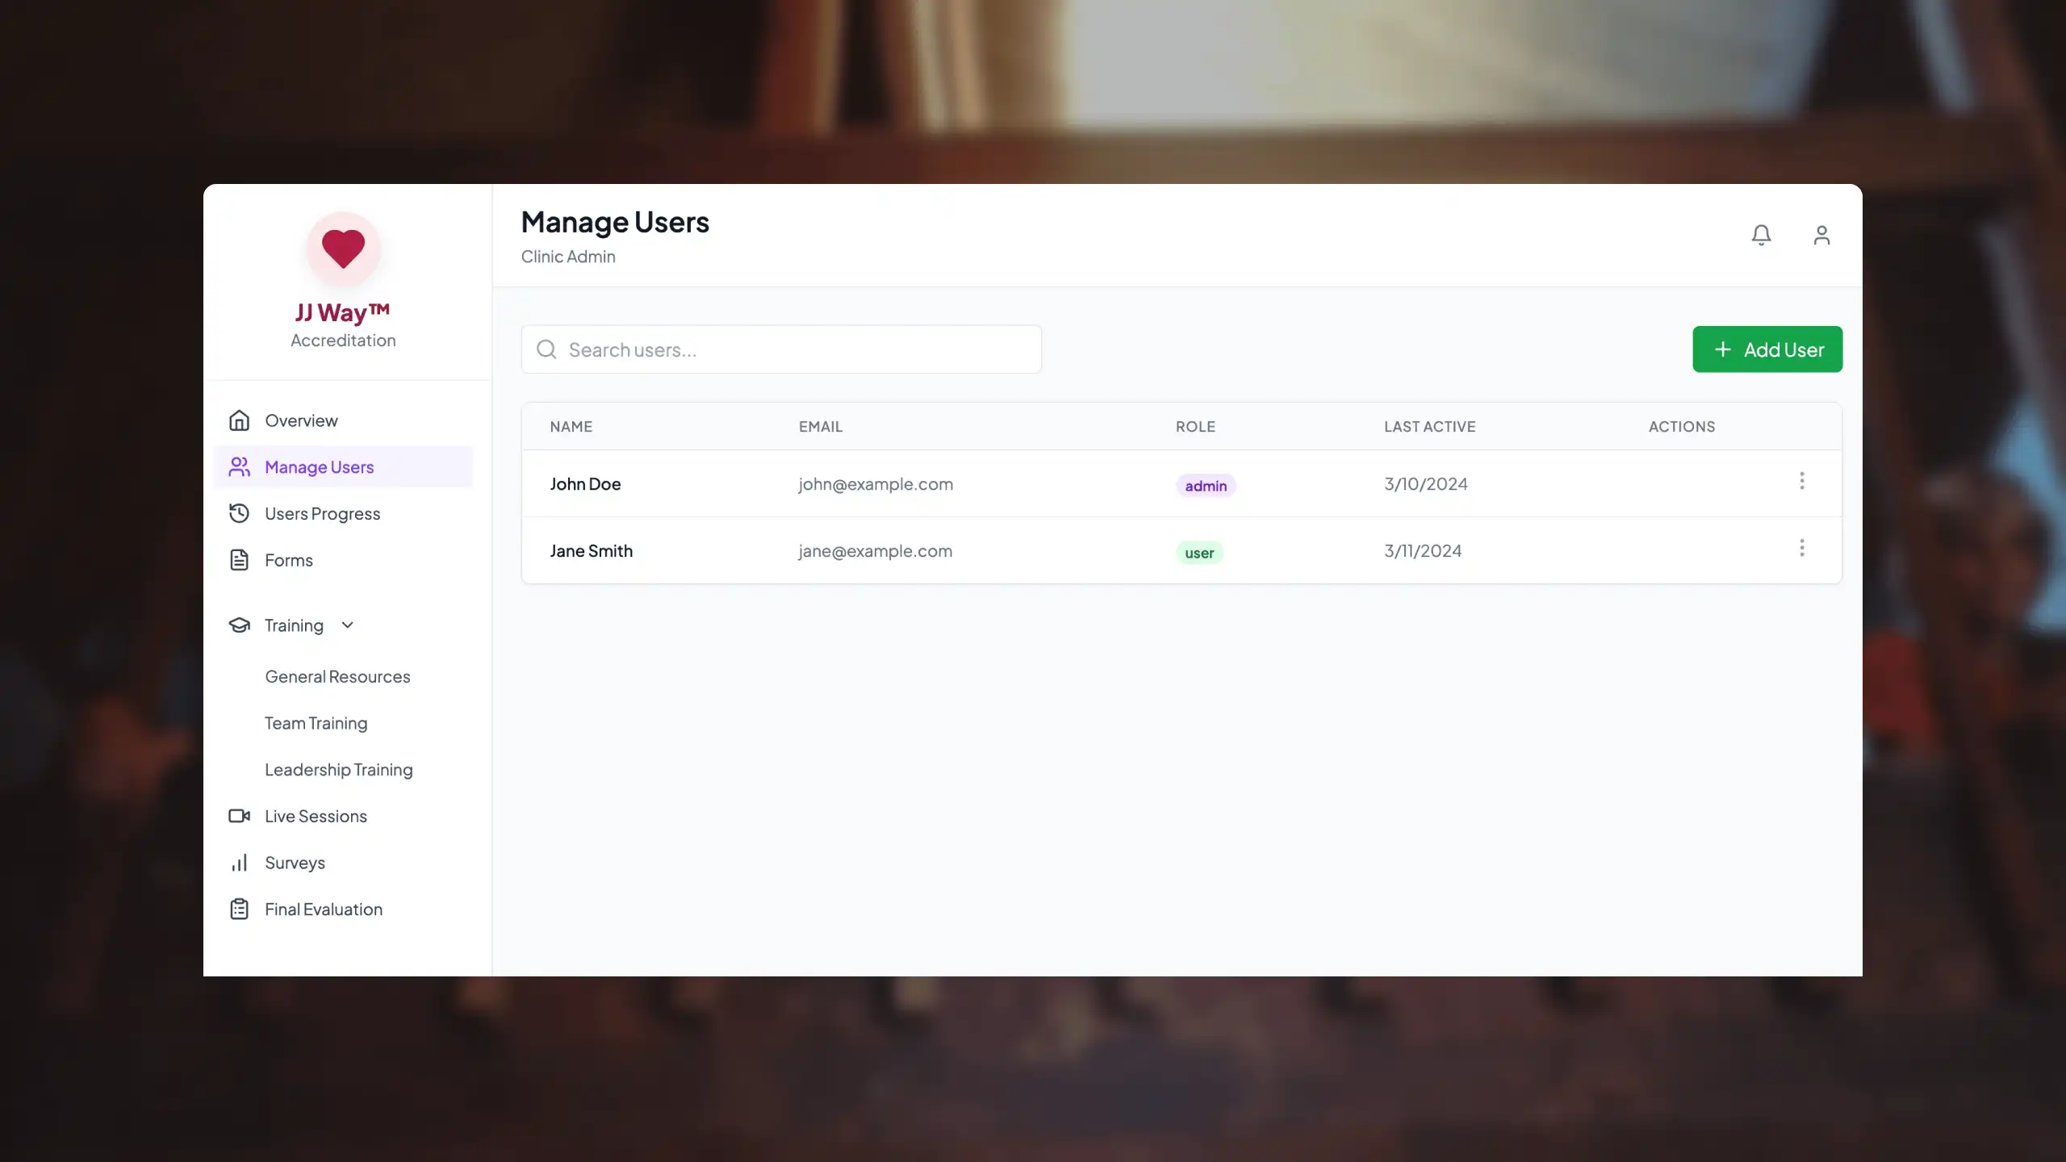
Task: Click the NAME column header
Action: click(571, 427)
